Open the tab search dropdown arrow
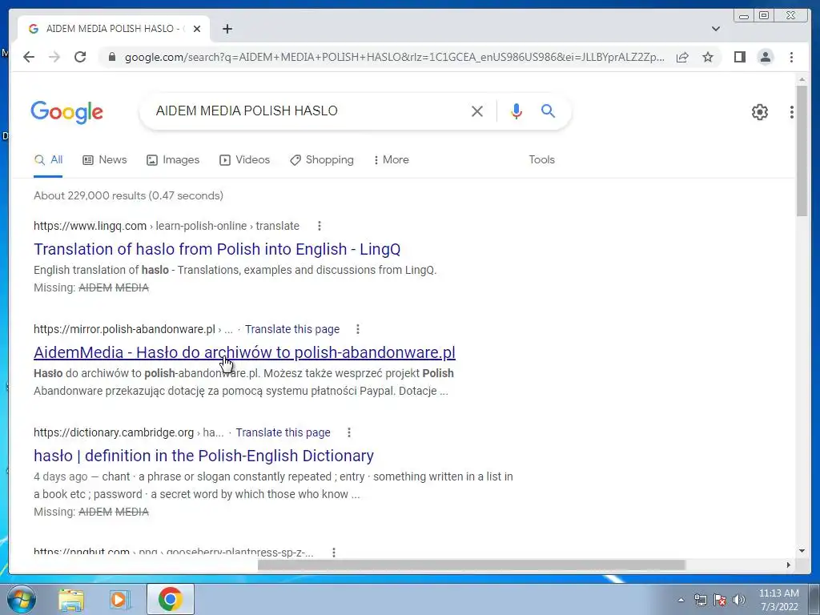The height and width of the screenshot is (615, 820). pos(715,29)
